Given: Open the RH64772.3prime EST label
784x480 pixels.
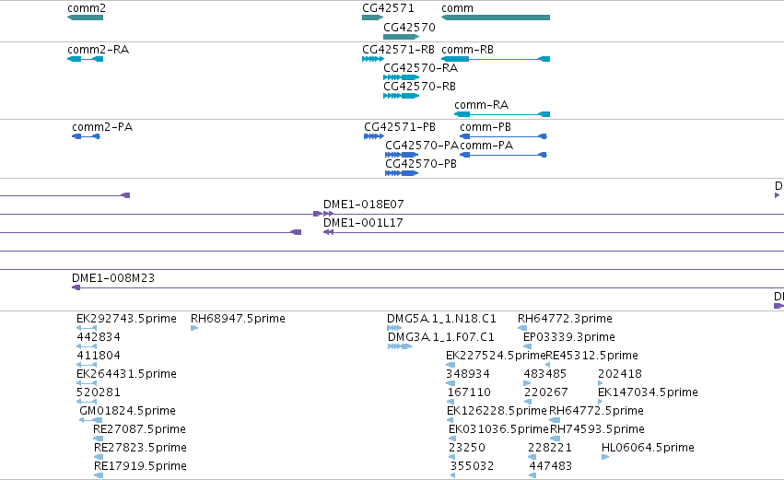Looking at the screenshot, I should (x=565, y=319).
